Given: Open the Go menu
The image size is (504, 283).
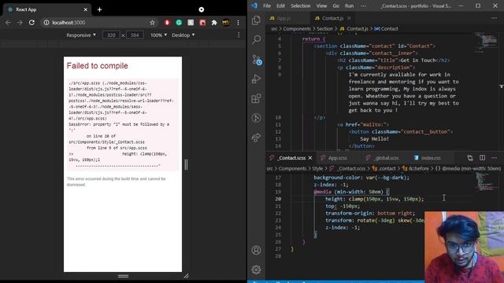Looking at the screenshot, I should (x=336, y=6).
